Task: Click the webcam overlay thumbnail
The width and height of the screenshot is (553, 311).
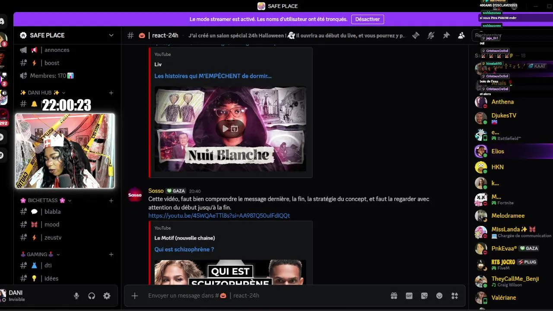Action: [x=65, y=151]
